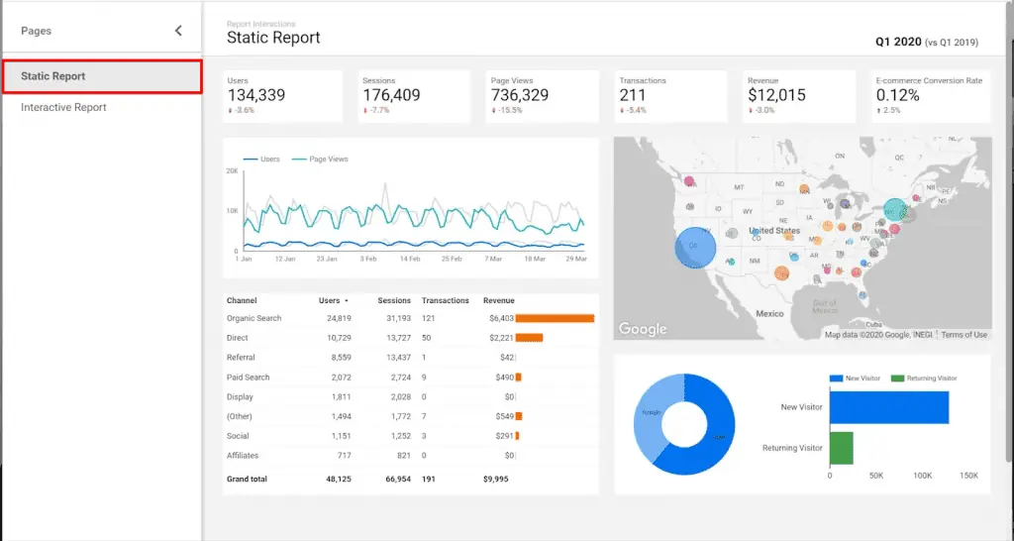Click the teal bubble near New York
This screenshot has height=541, width=1014.
[895, 210]
